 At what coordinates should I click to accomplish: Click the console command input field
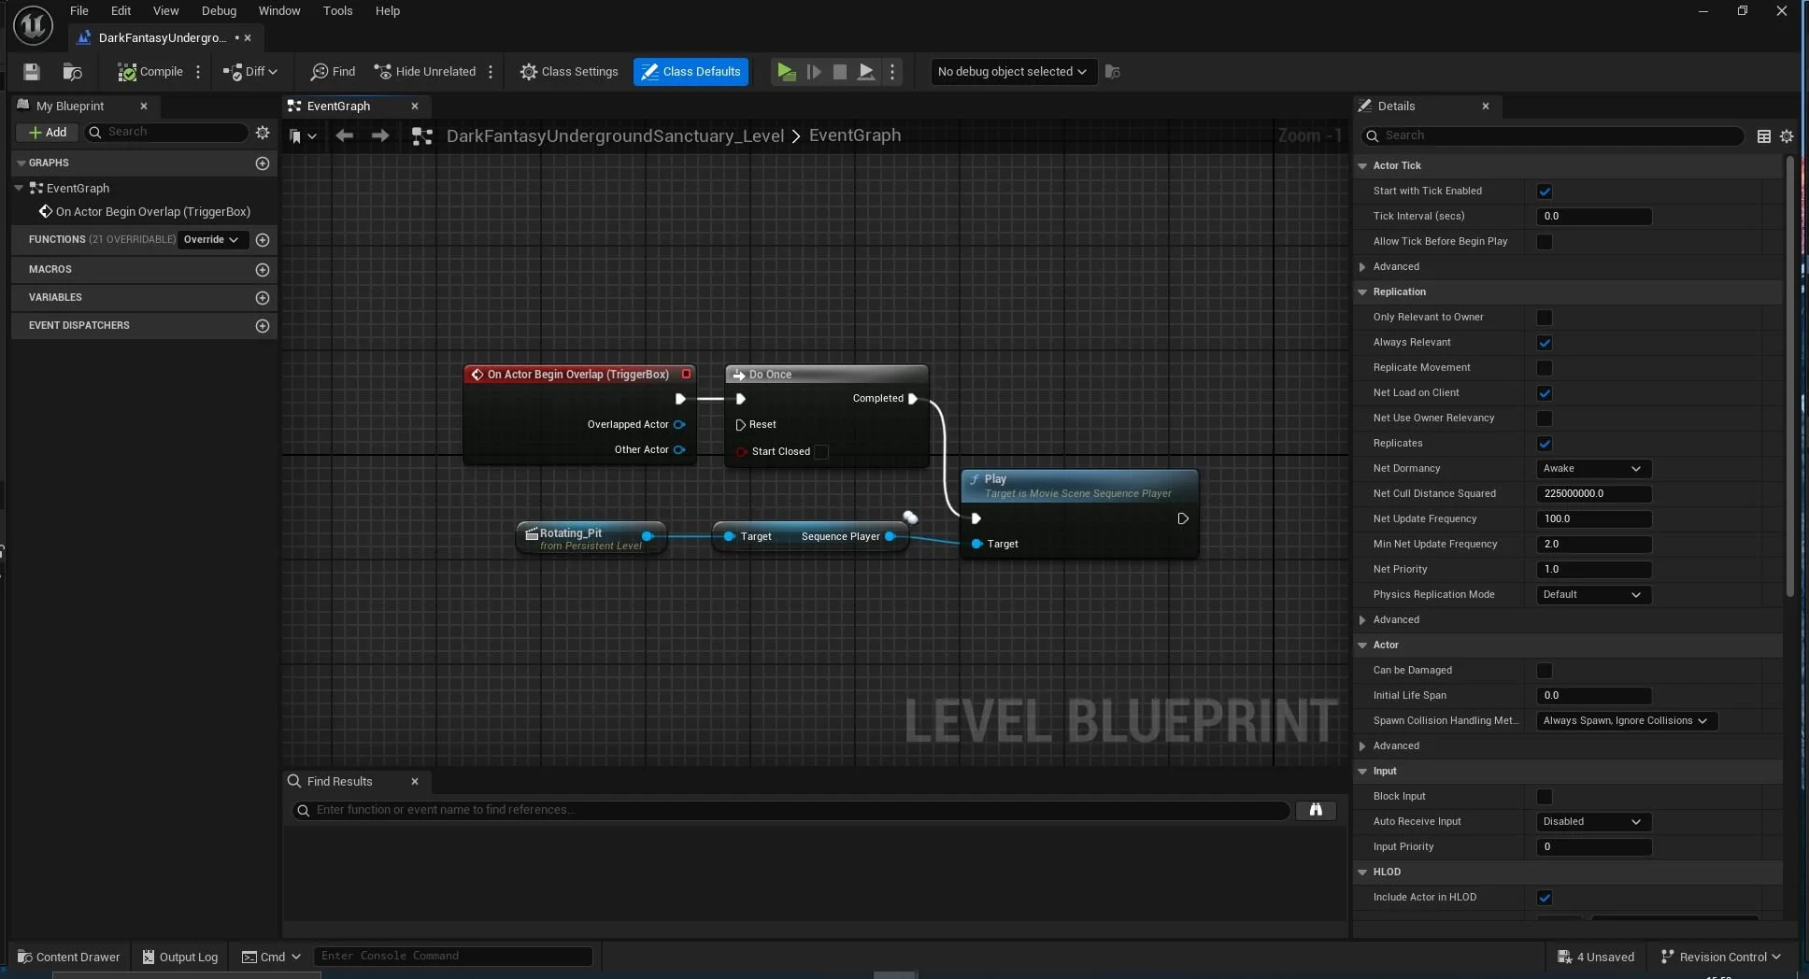click(453, 956)
